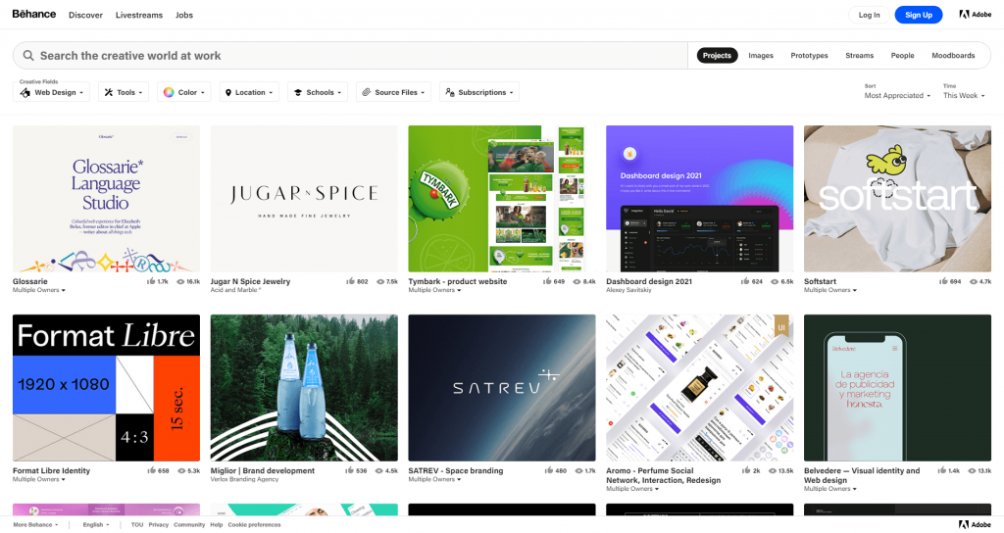Click the Log In button
The width and height of the screenshot is (1004, 533).
[x=869, y=15]
